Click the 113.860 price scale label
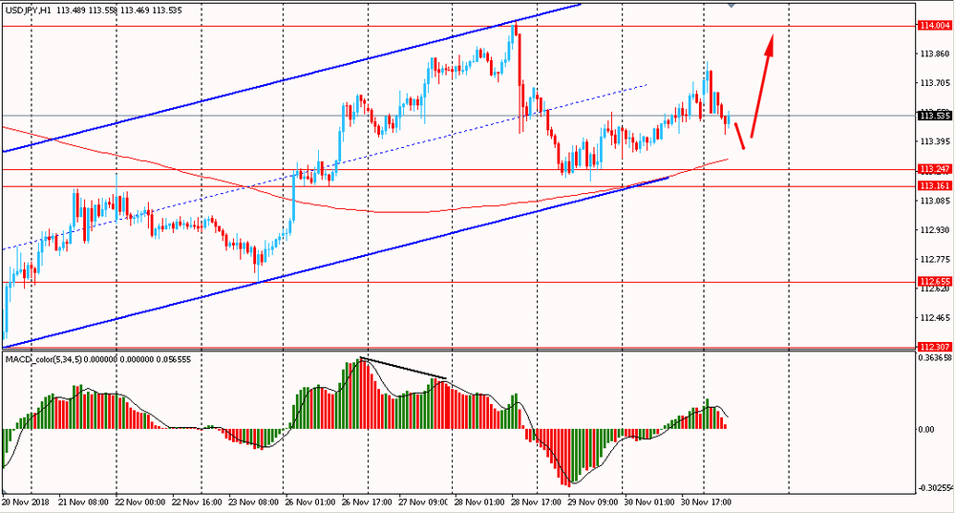This screenshot has width=955, height=513. click(935, 53)
